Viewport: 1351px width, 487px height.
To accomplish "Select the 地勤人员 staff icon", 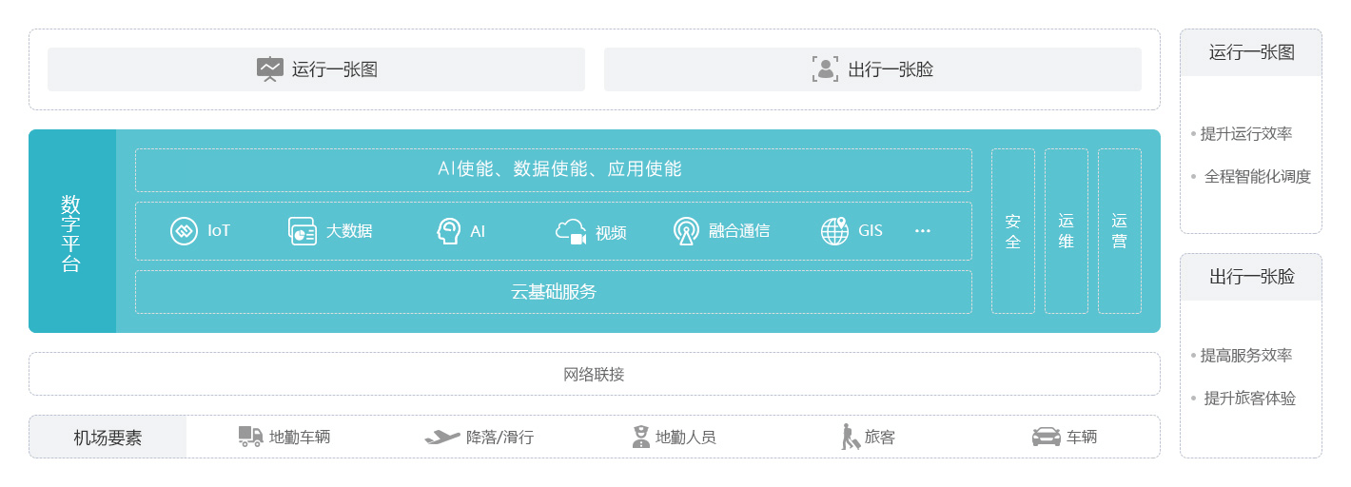I will (641, 437).
